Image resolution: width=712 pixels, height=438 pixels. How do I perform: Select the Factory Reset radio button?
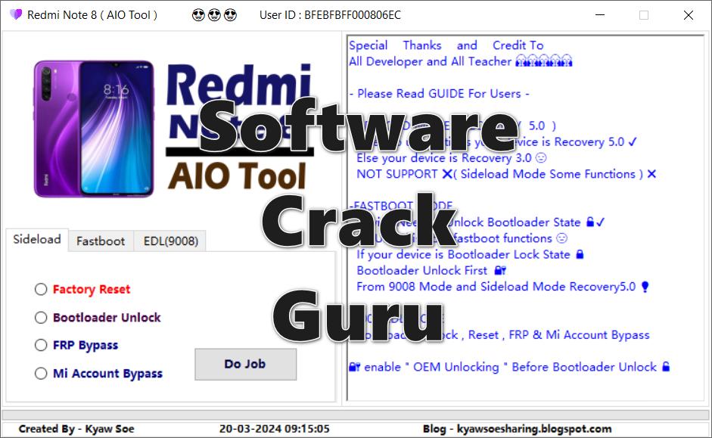[41, 289]
